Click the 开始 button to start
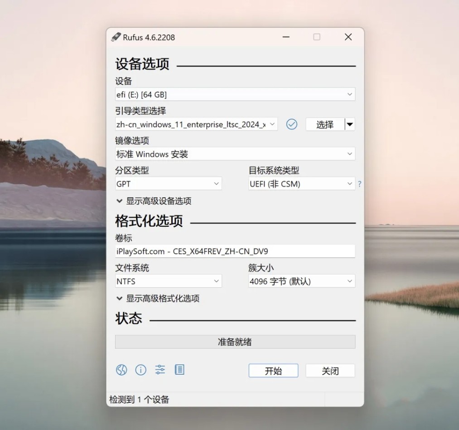The image size is (459, 430). [273, 371]
